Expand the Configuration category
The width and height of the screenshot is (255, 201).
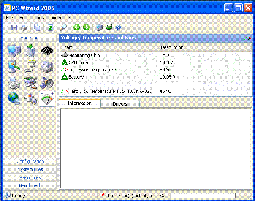point(30,161)
